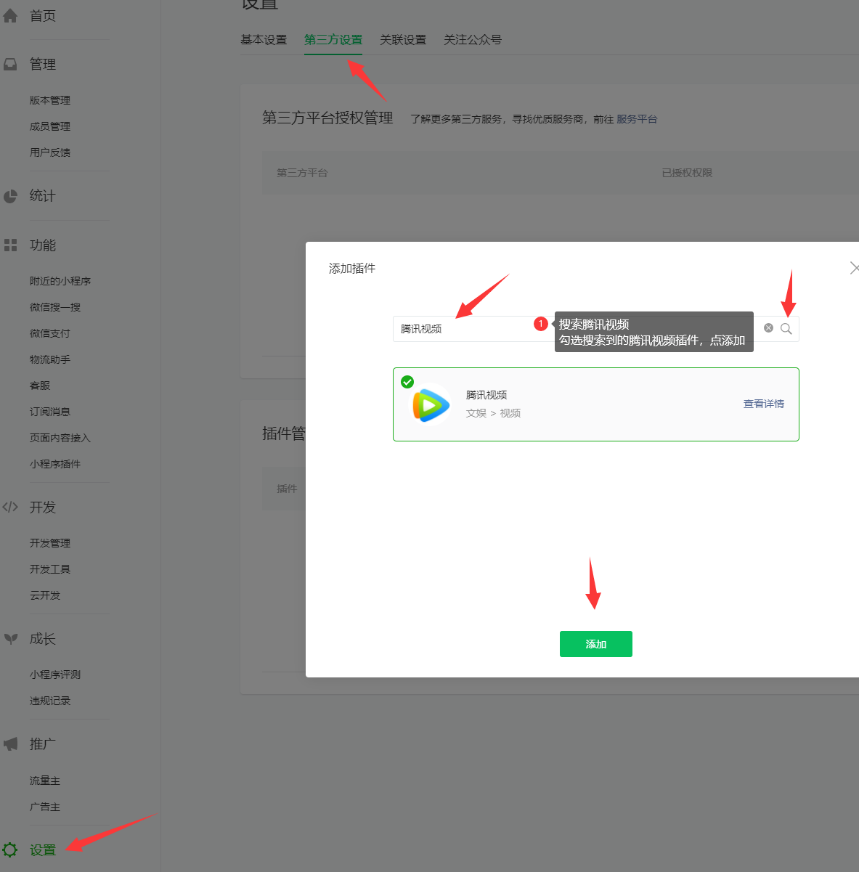Screen dimensions: 859x872
Task: Click the gear icon beside 设置
Action: click(x=10, y=849)
